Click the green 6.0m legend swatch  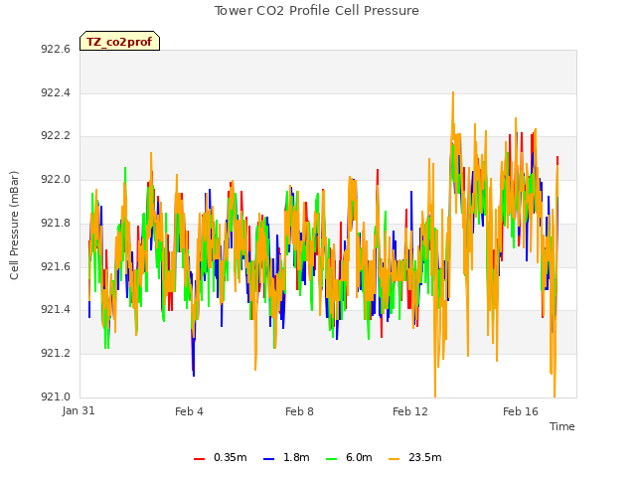click(331, 459)
